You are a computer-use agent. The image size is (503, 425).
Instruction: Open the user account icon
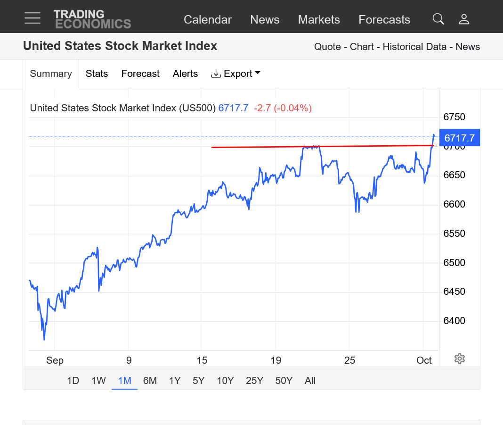coord(464,19)
